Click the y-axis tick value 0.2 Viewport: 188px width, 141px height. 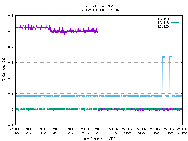pyautogui.click(x=11, y=78)
